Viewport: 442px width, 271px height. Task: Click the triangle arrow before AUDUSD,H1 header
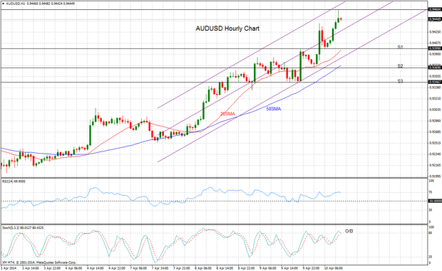(3, 4)
